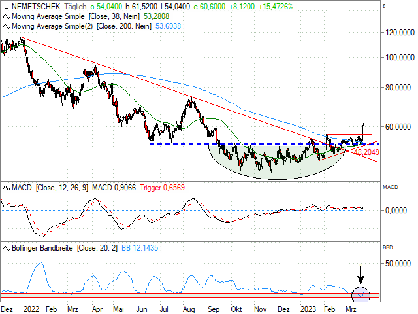The height and width of the screenshot is (314, 418).
Task: Click the 2023 time axis label
Action: pos(308,309)
